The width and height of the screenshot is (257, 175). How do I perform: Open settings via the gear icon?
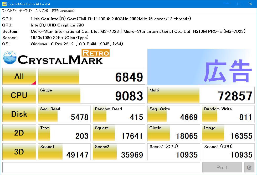[249, 167]
